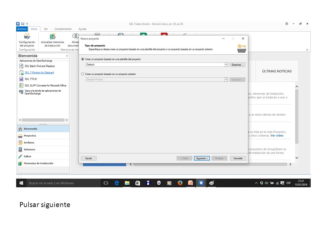Open quick access toolbar customize arrow
The image size is (316, 237).
point(27,24)
